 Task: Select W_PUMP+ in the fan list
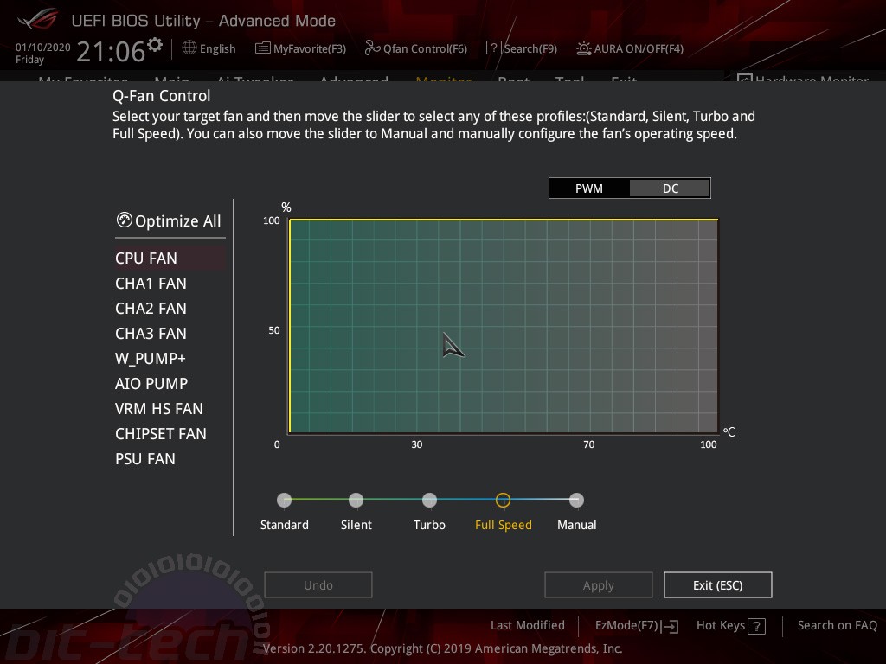pyautogui.click(x=151, y=359)
